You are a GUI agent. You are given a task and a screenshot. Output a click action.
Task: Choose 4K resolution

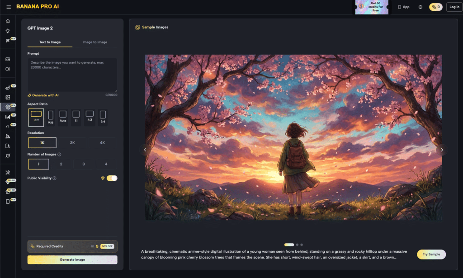pos(102,143)
